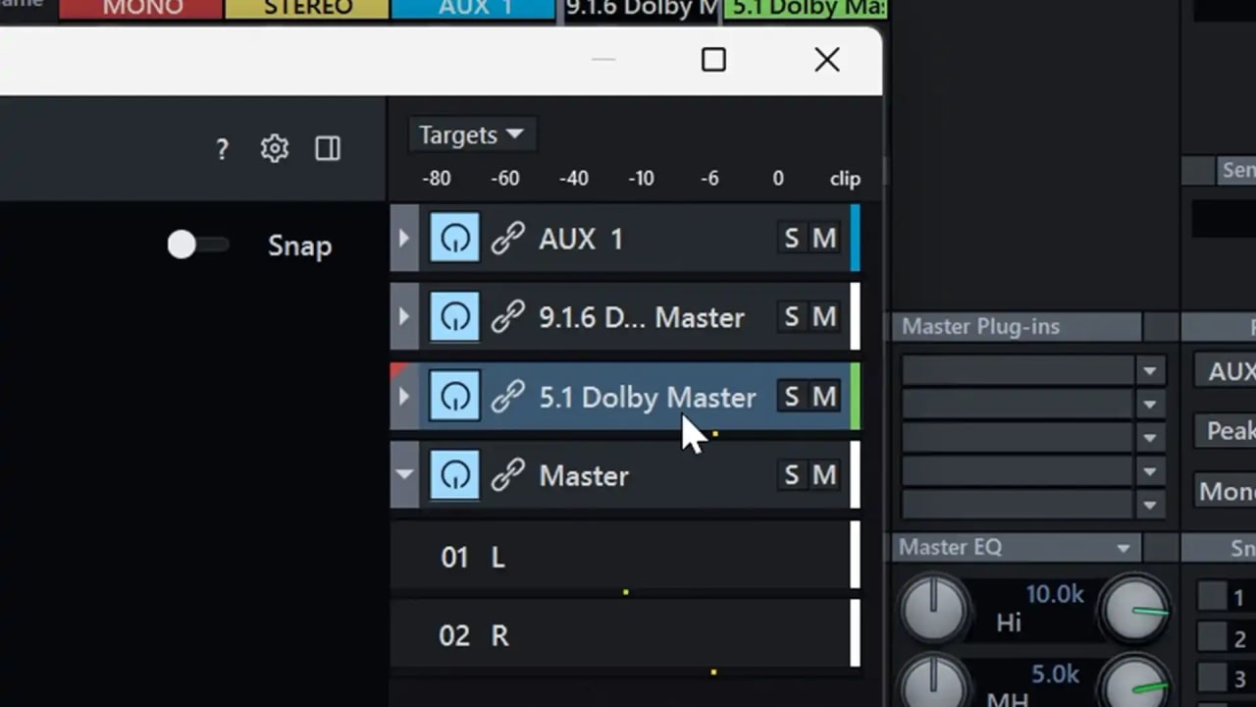Viewport: 1256px width, 707px height.
Task: Open settings gear icon
Action: pos(275,148)
